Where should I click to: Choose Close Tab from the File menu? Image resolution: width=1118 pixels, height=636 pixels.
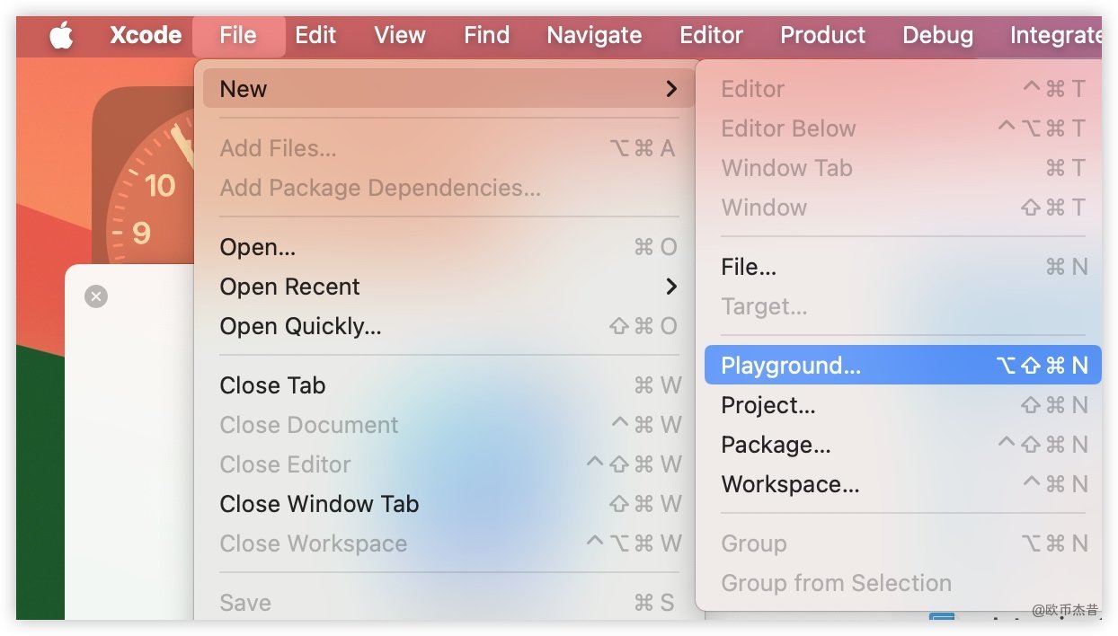272,385
